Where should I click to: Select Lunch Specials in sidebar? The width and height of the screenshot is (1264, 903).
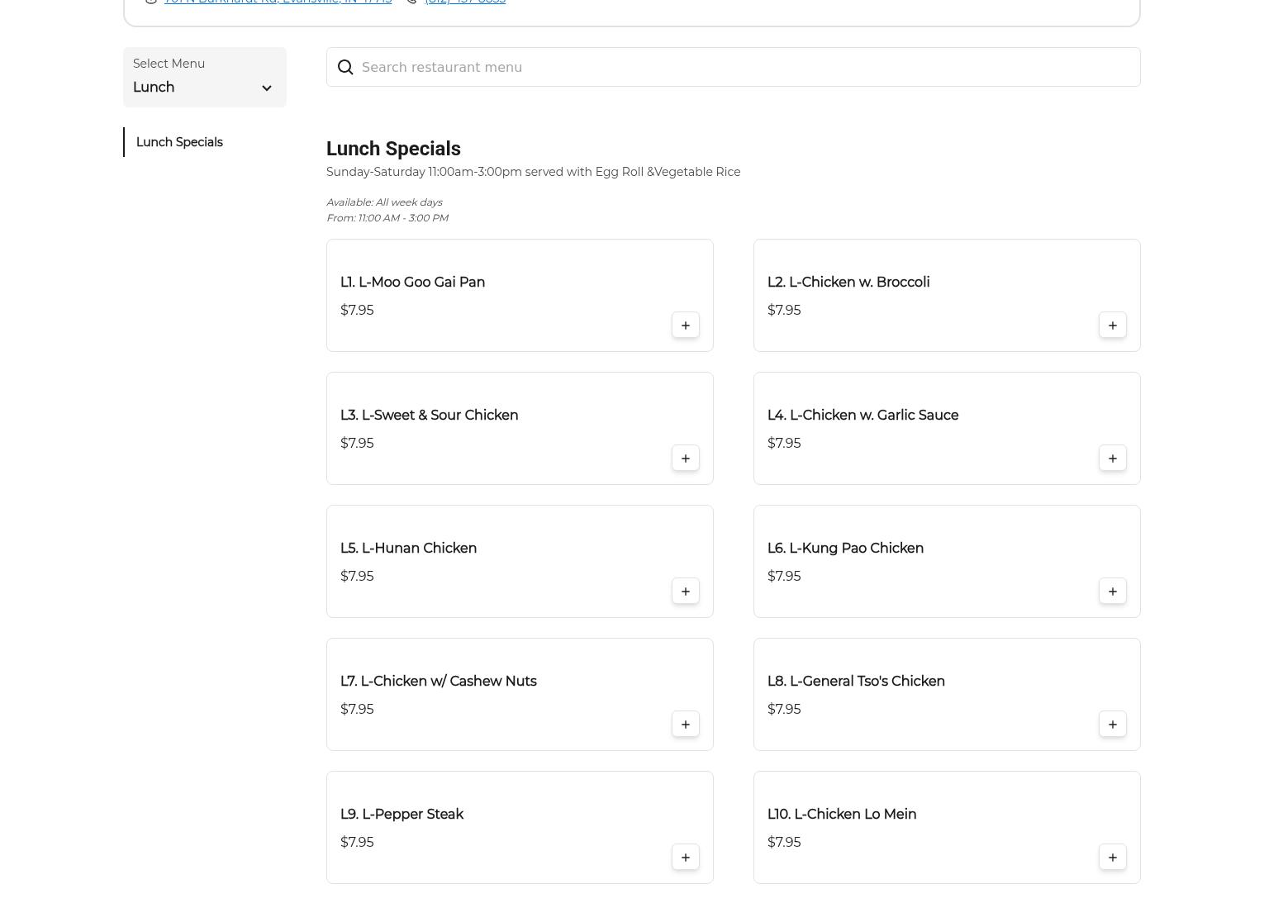pos(179,142)
